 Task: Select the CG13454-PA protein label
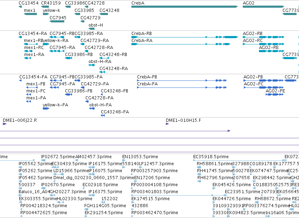[x=33, y=77]
